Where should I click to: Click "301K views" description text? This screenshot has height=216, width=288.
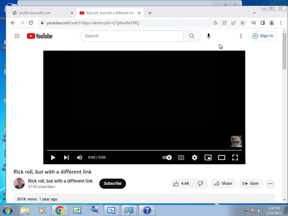(27, 199)
